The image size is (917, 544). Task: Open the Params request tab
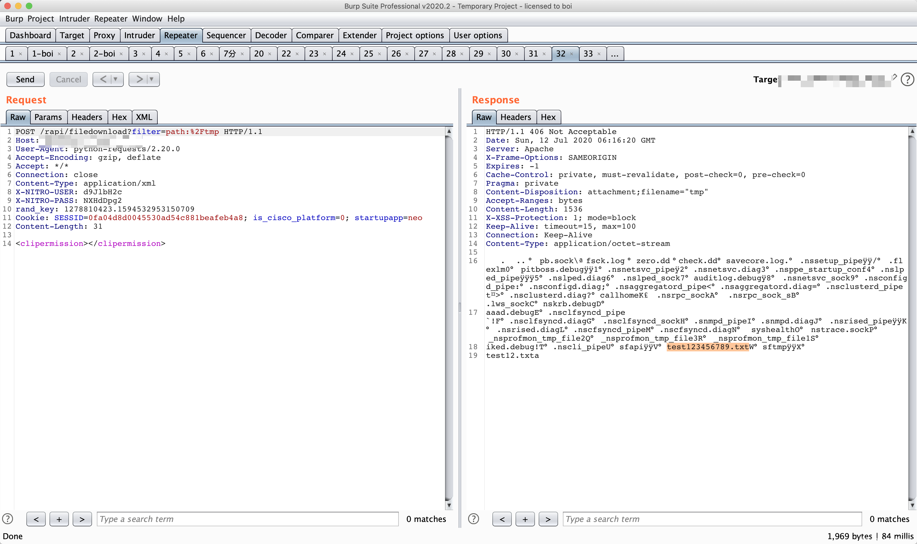click(48, 117)
